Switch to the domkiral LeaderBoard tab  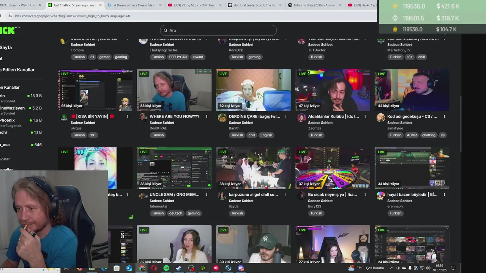(x=254, y=5)
